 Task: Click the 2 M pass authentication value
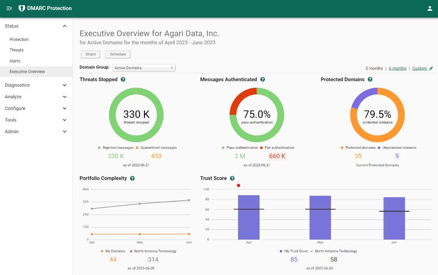[x=240, y=156]
